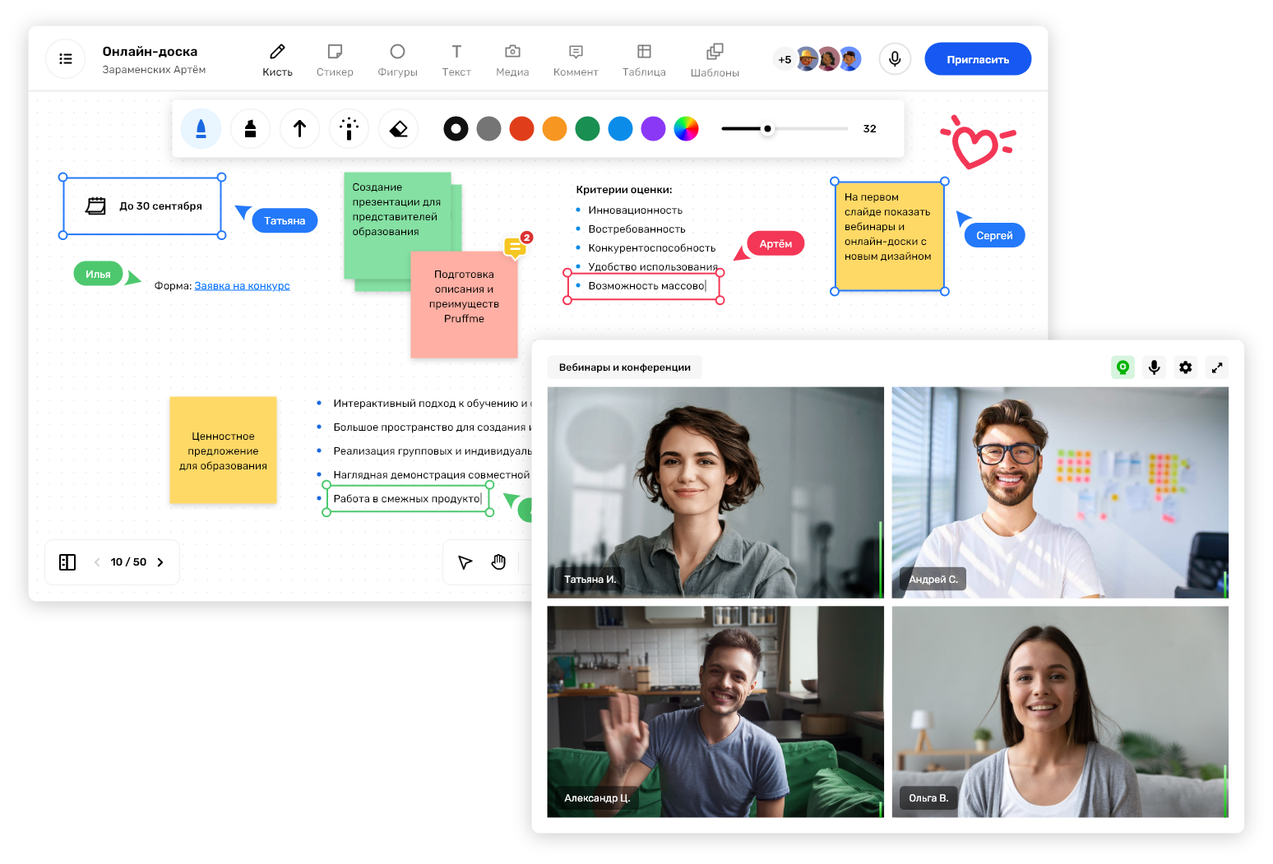The width and height of the screenshot is (1273, 864).
Task: Open the comment bubble with 2 replies
Action: [x=516, y=245]
